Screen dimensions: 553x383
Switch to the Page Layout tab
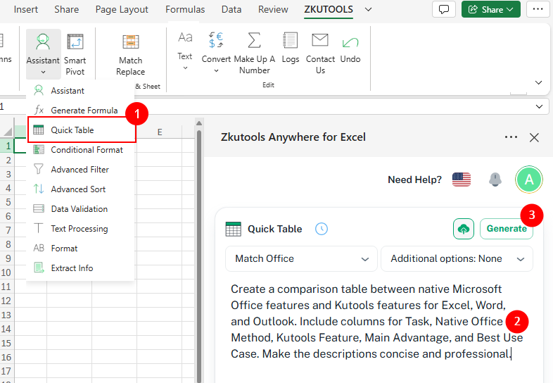tap(122, 10)
